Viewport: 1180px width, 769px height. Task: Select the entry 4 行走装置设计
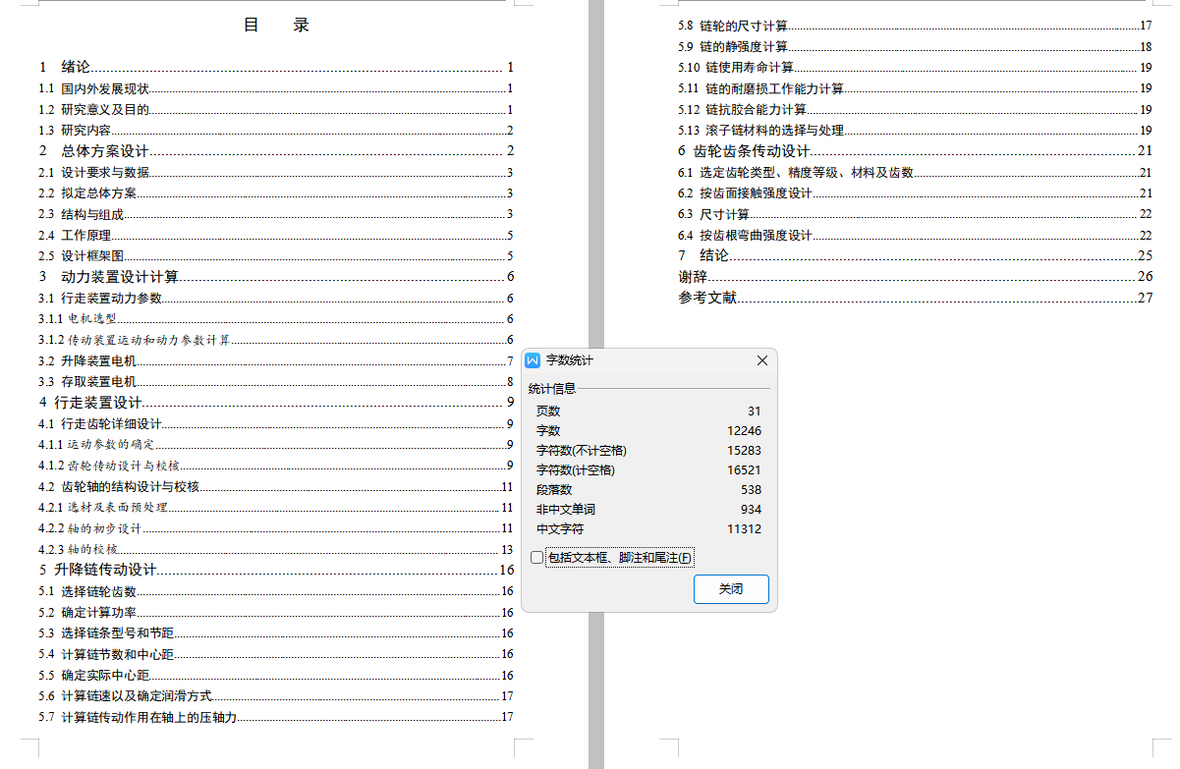[86, 402]
